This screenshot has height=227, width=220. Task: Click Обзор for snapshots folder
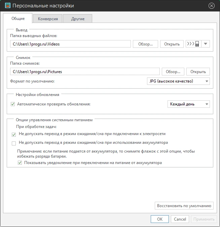pos(173,72)
